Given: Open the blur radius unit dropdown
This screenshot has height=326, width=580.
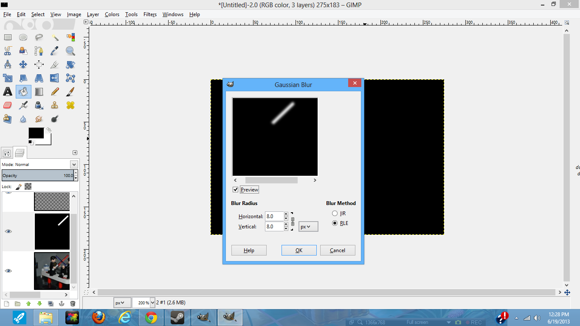Looking at the screenshot, I should click(308, 226).
